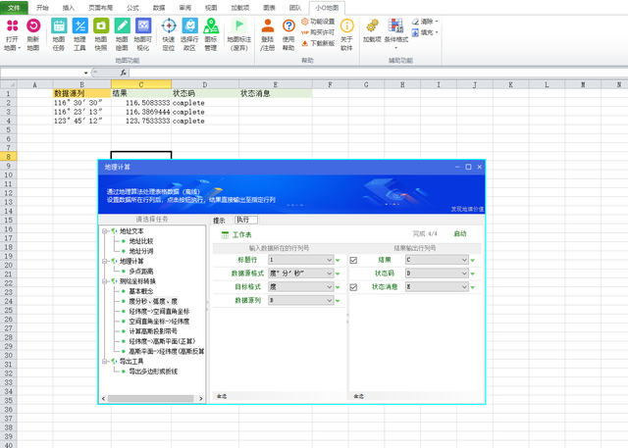
Task: Select the column D header
Action: tap(205, 84)
